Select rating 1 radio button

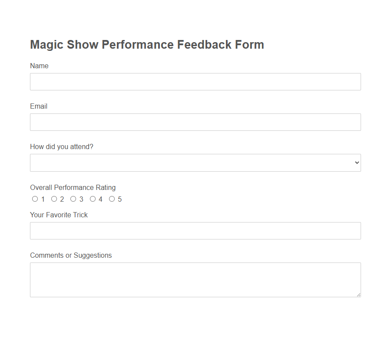pyautogui.click(x=35, y=199)
